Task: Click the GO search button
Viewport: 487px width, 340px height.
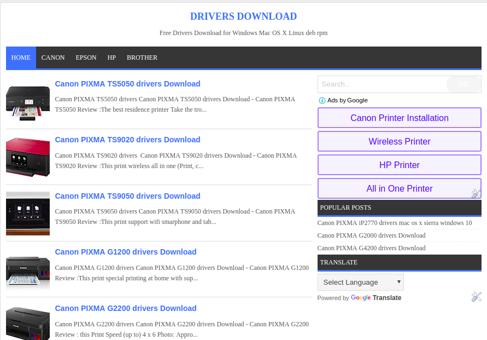Action: (463, 84)
